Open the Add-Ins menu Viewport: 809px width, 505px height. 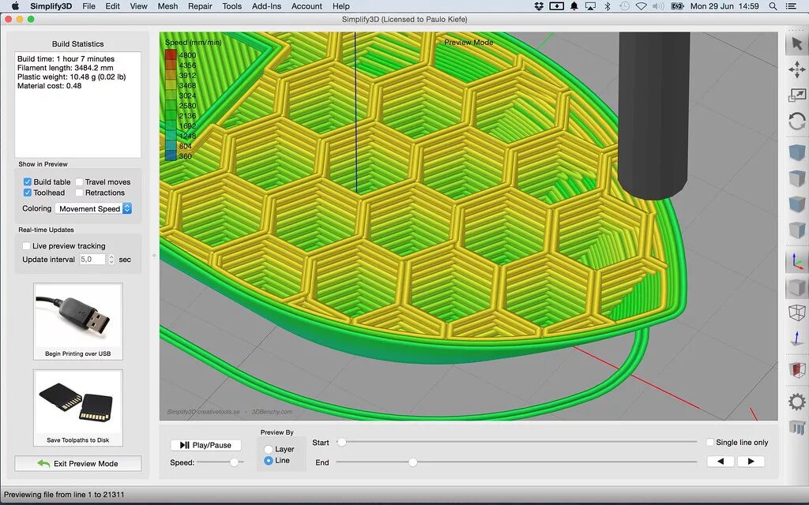click(267, 6)
